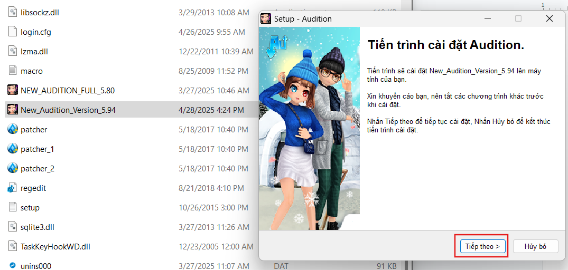Select file name regedit

coord(33,188)
